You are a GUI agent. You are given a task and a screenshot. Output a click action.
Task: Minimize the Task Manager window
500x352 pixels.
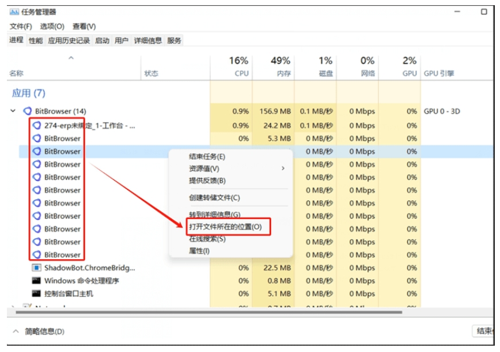point(458,12)
